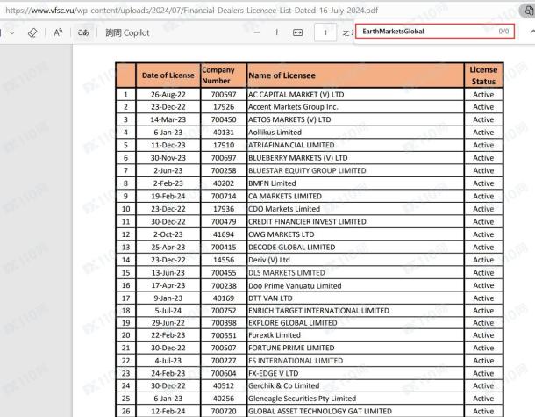Image resolution: width=535 pixels, height=417 pixels.
Task: Click the date '12-Feb-24' cell
Action: click(x=168, y=411)
